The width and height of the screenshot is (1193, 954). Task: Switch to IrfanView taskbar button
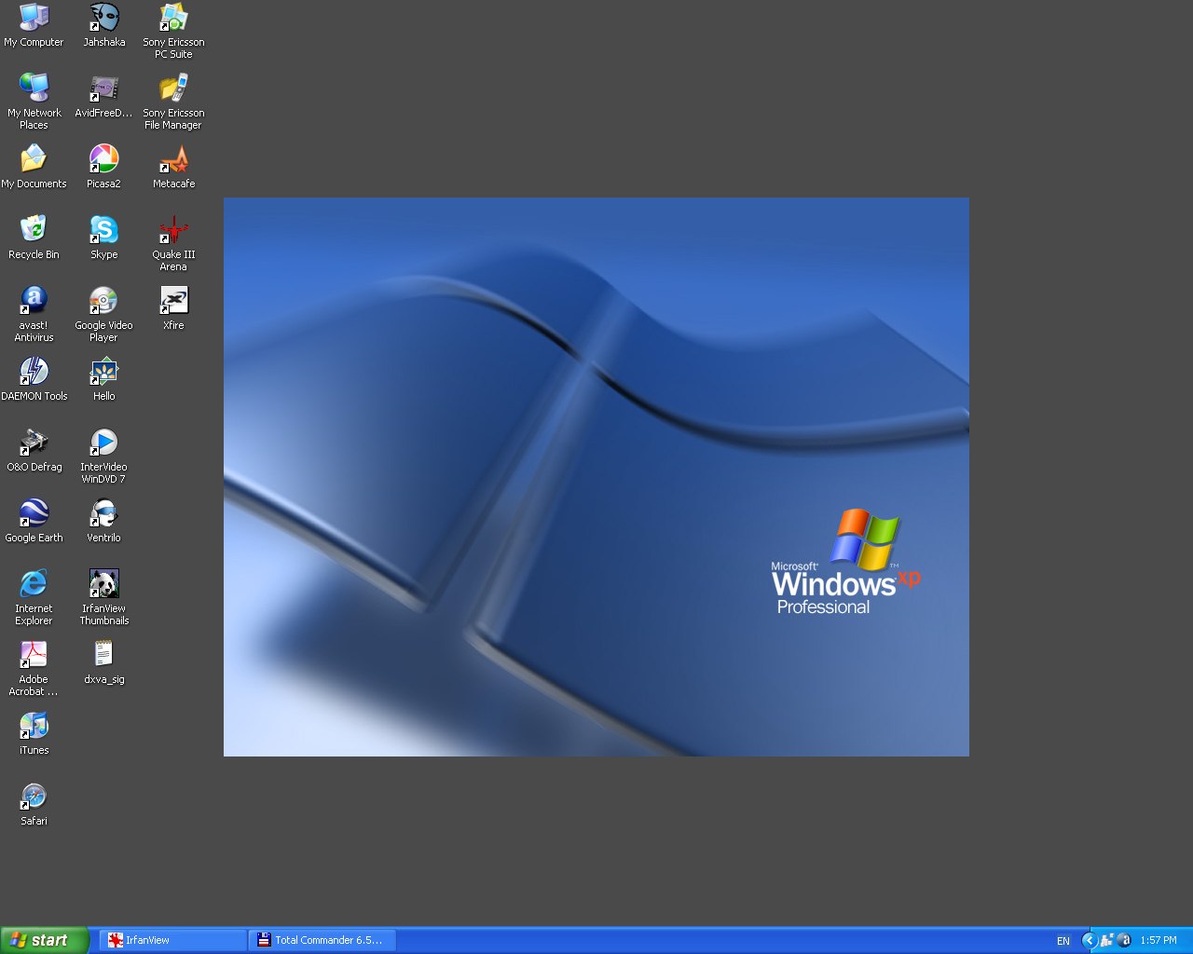[172, 940]
